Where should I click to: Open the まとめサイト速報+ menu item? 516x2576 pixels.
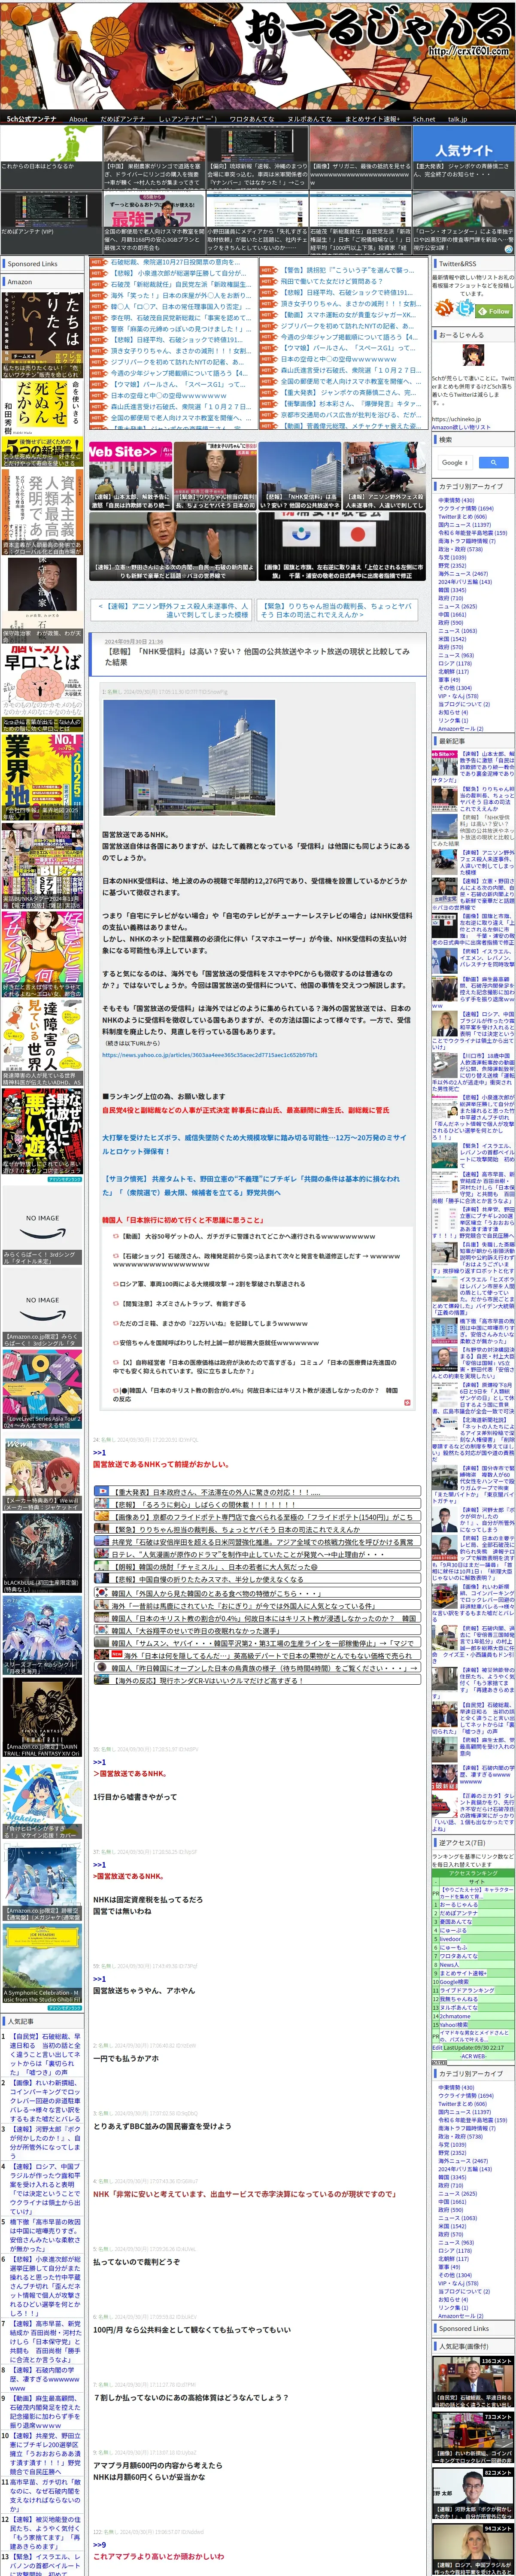coord(372,119)
